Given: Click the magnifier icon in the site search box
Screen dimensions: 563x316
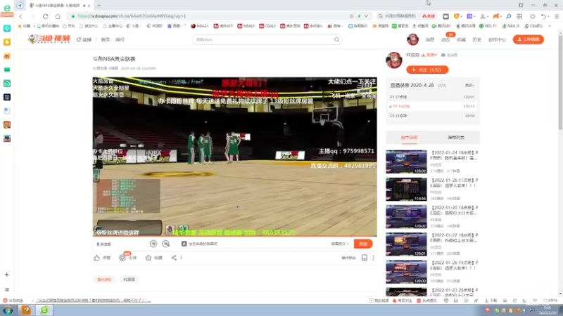Looking at the screenshot, I should 337,40.
